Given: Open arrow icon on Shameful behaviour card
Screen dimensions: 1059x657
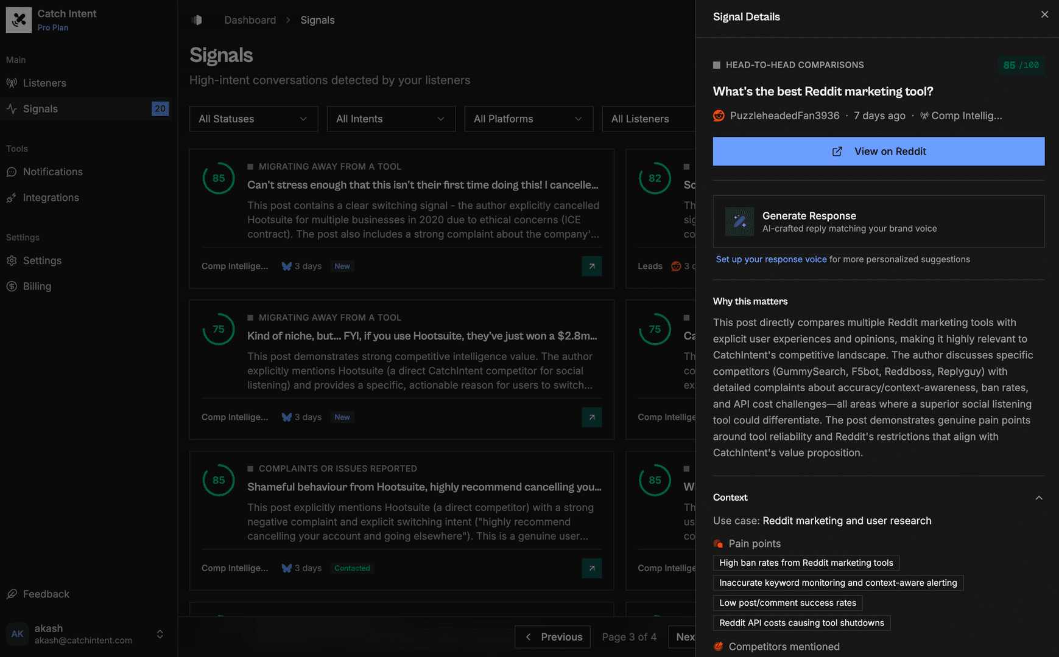Looking at the screenshot, I should [591, 568].
